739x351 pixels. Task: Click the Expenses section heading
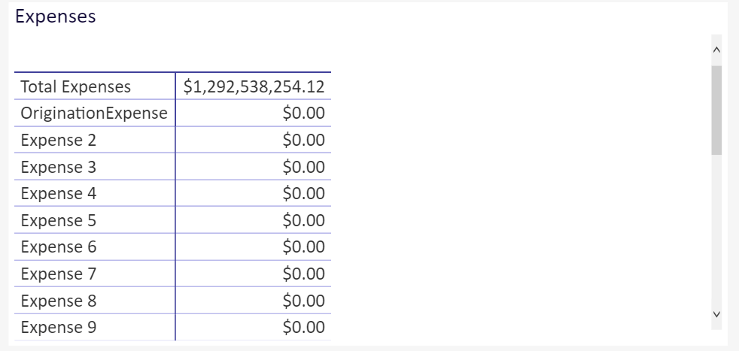(56, 17)
